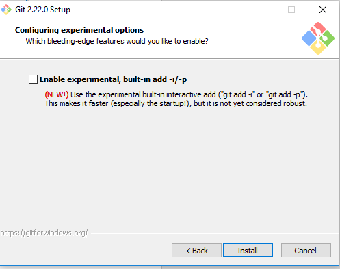Click the yellow diamond of Git logo
Screen dimensions: 340x269
(318, 48)
